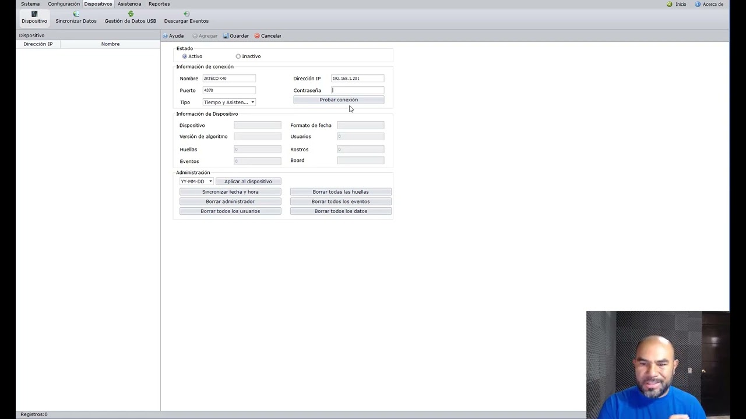The height and width of the screenshot is (419, 746).
Task: Click the Versión de algoritmo field
Action: [x=258, y=136]
